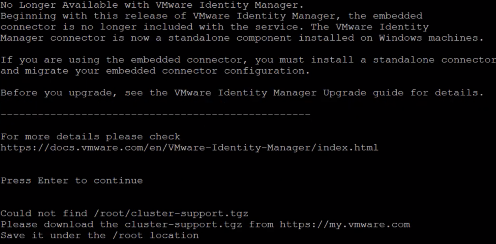Click the 'If you are using the embedded connector' line
496x244 pixels.
point(248,60)
